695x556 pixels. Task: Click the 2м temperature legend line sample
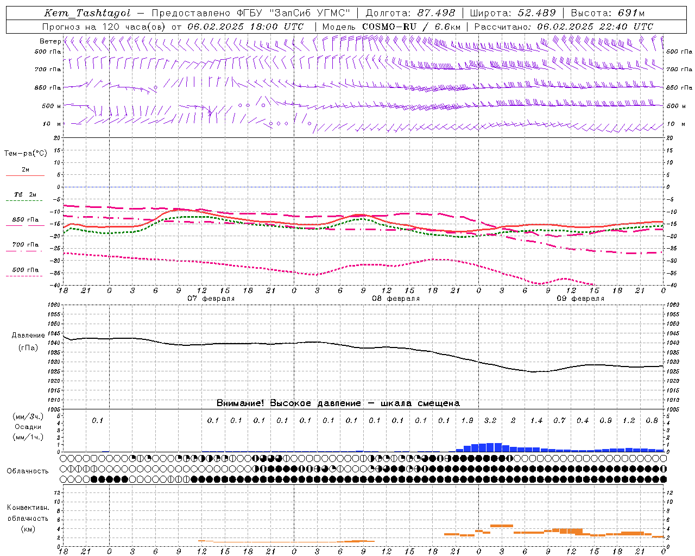[25, 175]
